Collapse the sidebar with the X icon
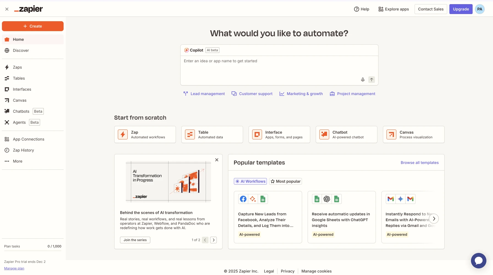The width and height of the screenshot is (493, 275). click(x=7, y=9)
